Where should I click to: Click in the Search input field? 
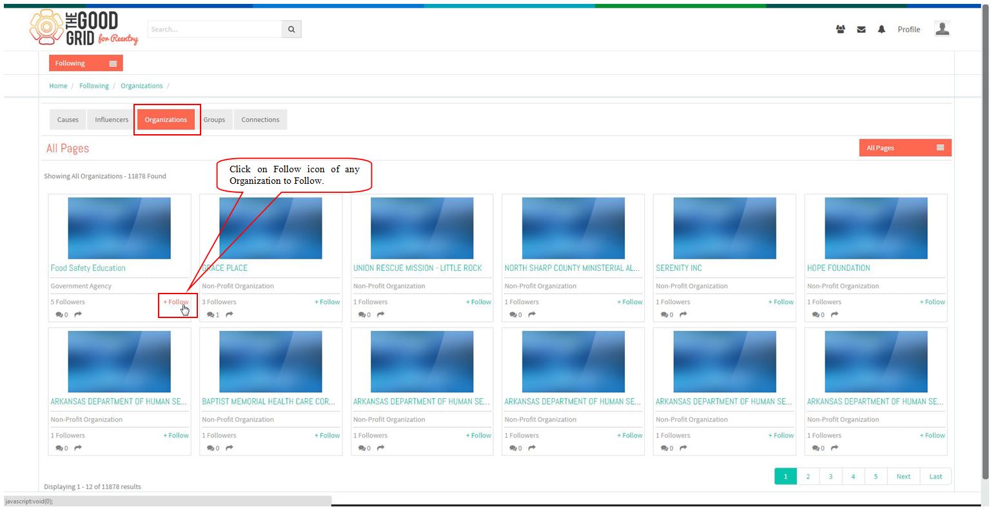click(x=215, y=29)
